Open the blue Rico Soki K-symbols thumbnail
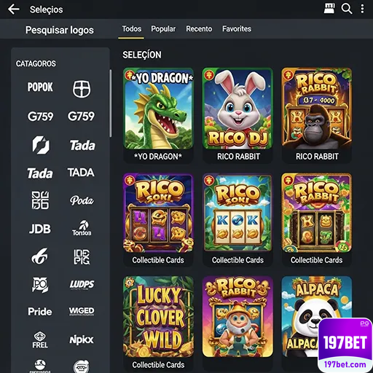373x373 pixels. coord(237,213)
